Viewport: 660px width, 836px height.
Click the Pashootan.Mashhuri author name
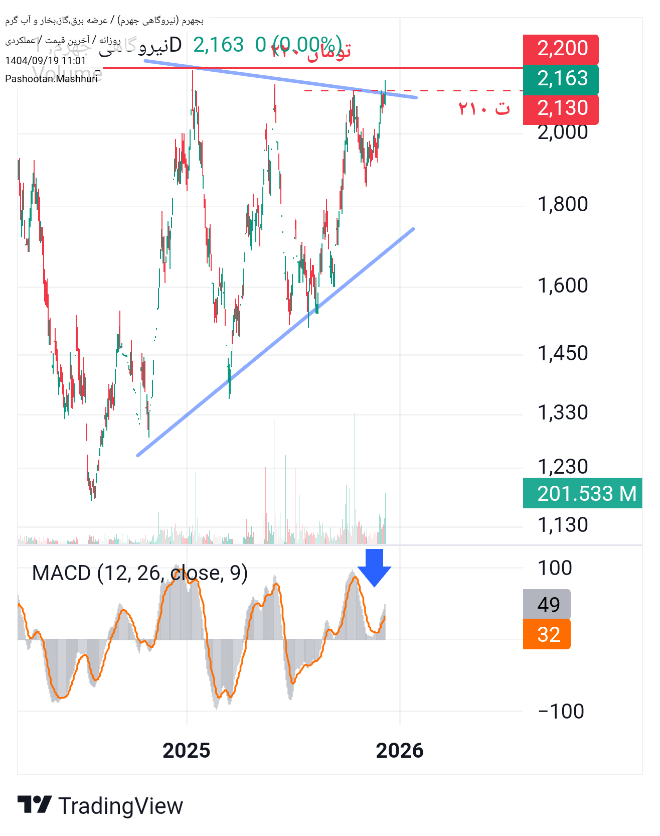tap(51, 79)
